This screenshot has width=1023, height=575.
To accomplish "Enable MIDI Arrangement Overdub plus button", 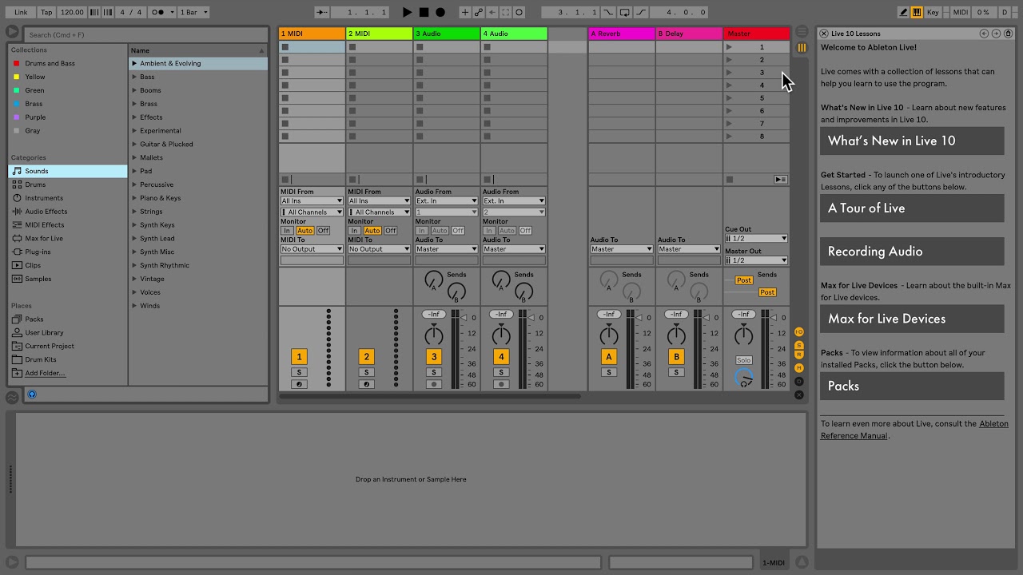I will 465,12.
